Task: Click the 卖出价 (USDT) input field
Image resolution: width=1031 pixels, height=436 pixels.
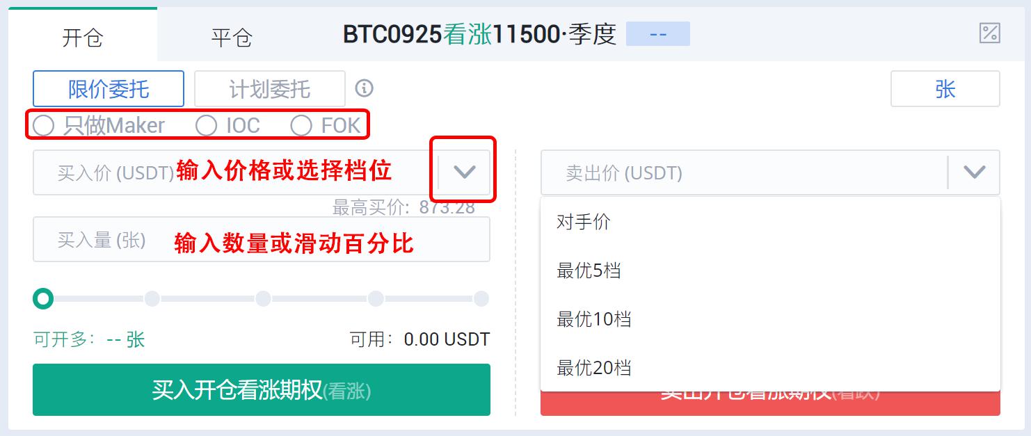Action: (744, 172)
